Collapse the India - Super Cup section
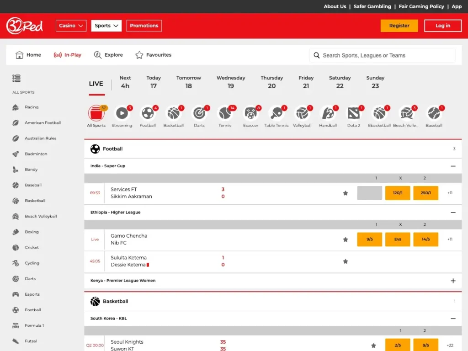The height and width of the screenshot is (351, 468). pyautogui.click(x=453, y=166)
